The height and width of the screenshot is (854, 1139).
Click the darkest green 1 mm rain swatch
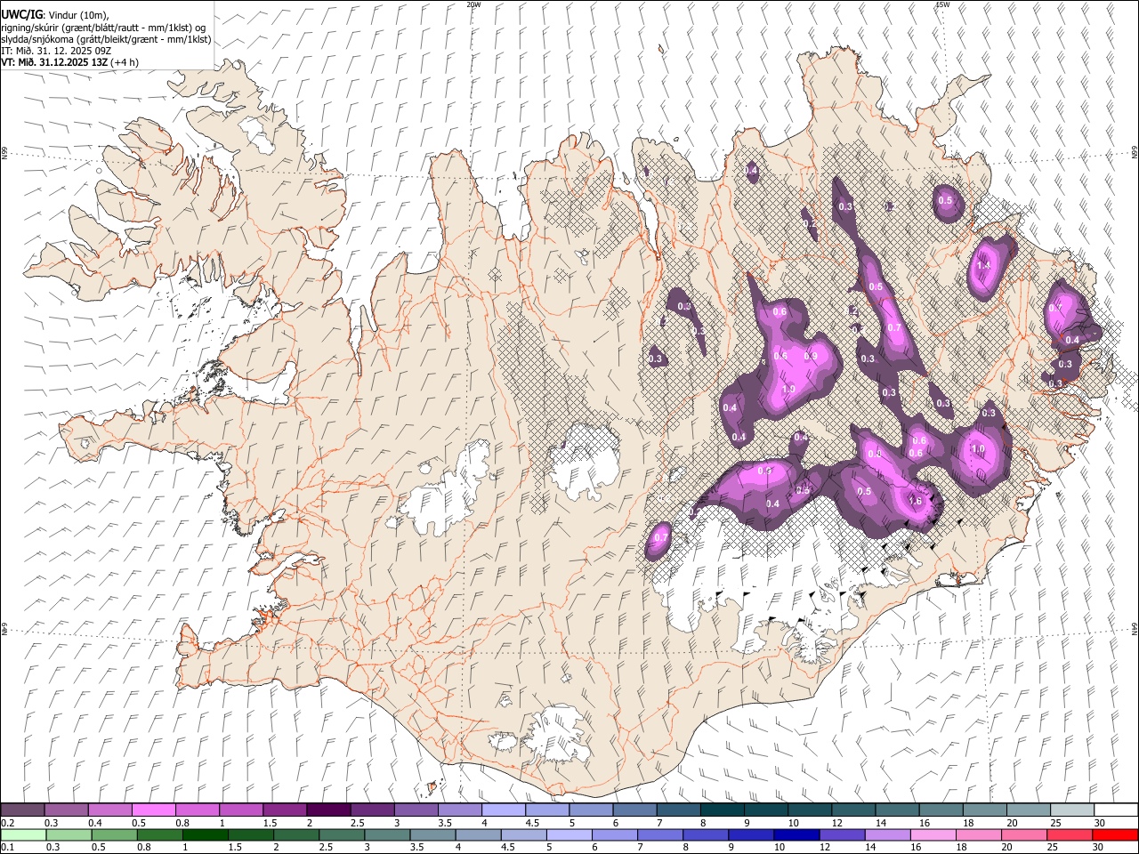pyautogui.click(x=206, y=834)
